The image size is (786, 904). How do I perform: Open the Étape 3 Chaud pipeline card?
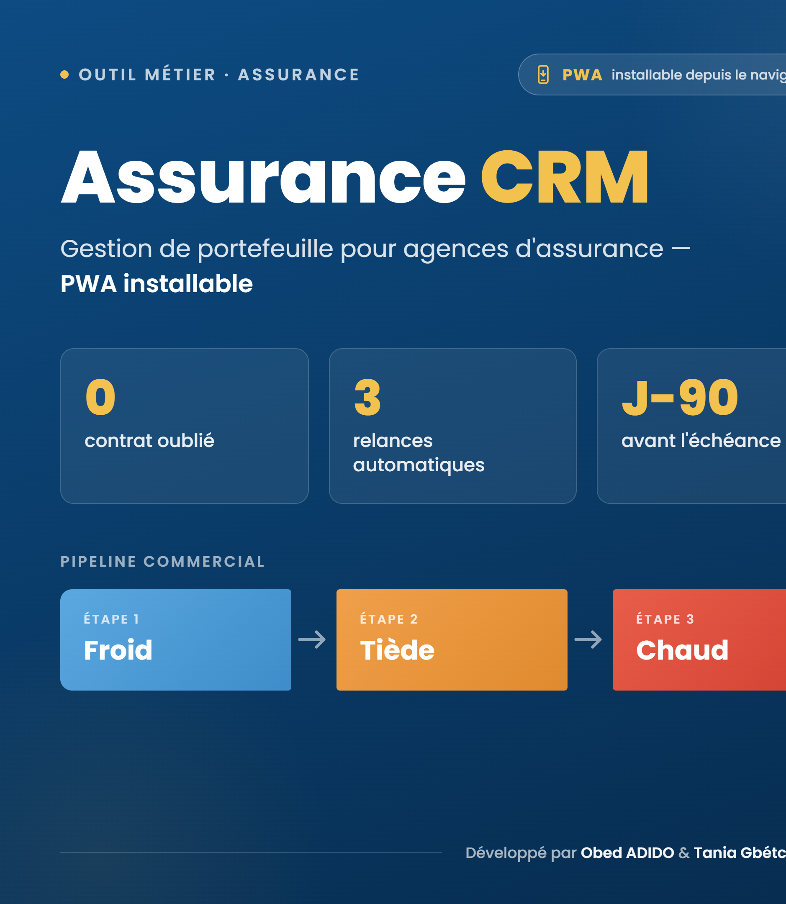click(x=699, y=639)
